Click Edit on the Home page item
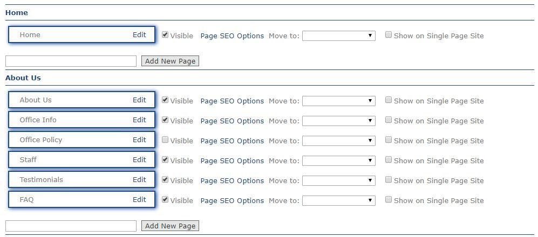The image size is (538, 237). [139, 34]
